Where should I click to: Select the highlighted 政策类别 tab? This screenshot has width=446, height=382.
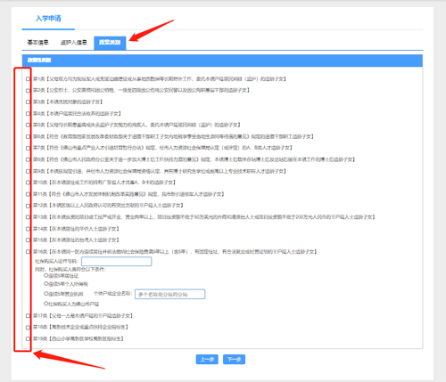[x=110, y=43]
